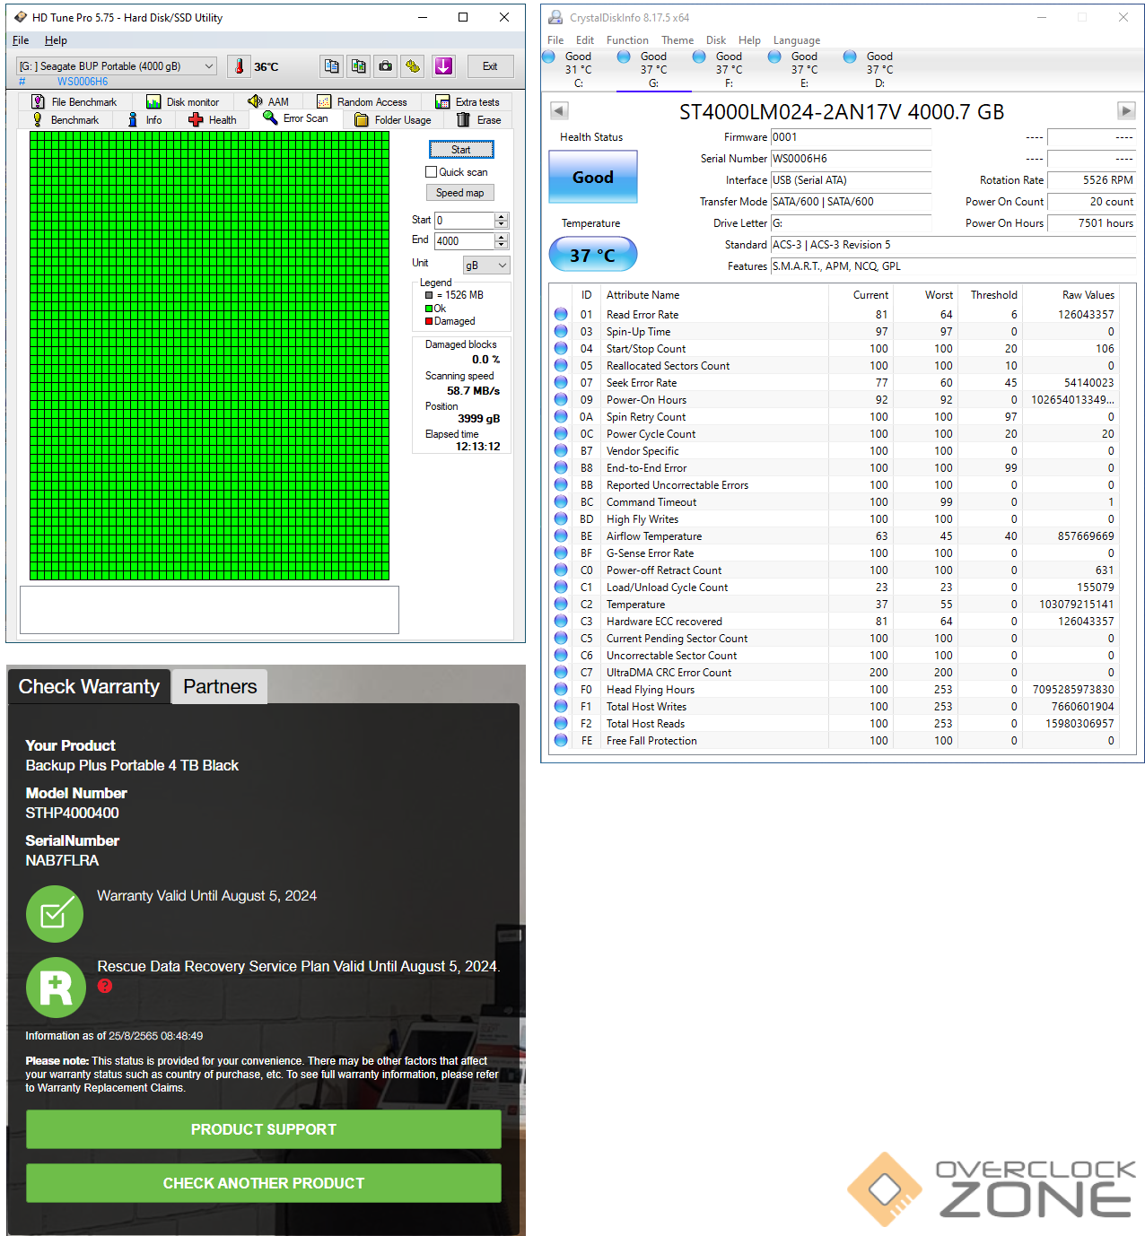Click the red question mark help icon
Image resolution: width=1145 pixels, height=1236 pixels.
click(105, 986)
